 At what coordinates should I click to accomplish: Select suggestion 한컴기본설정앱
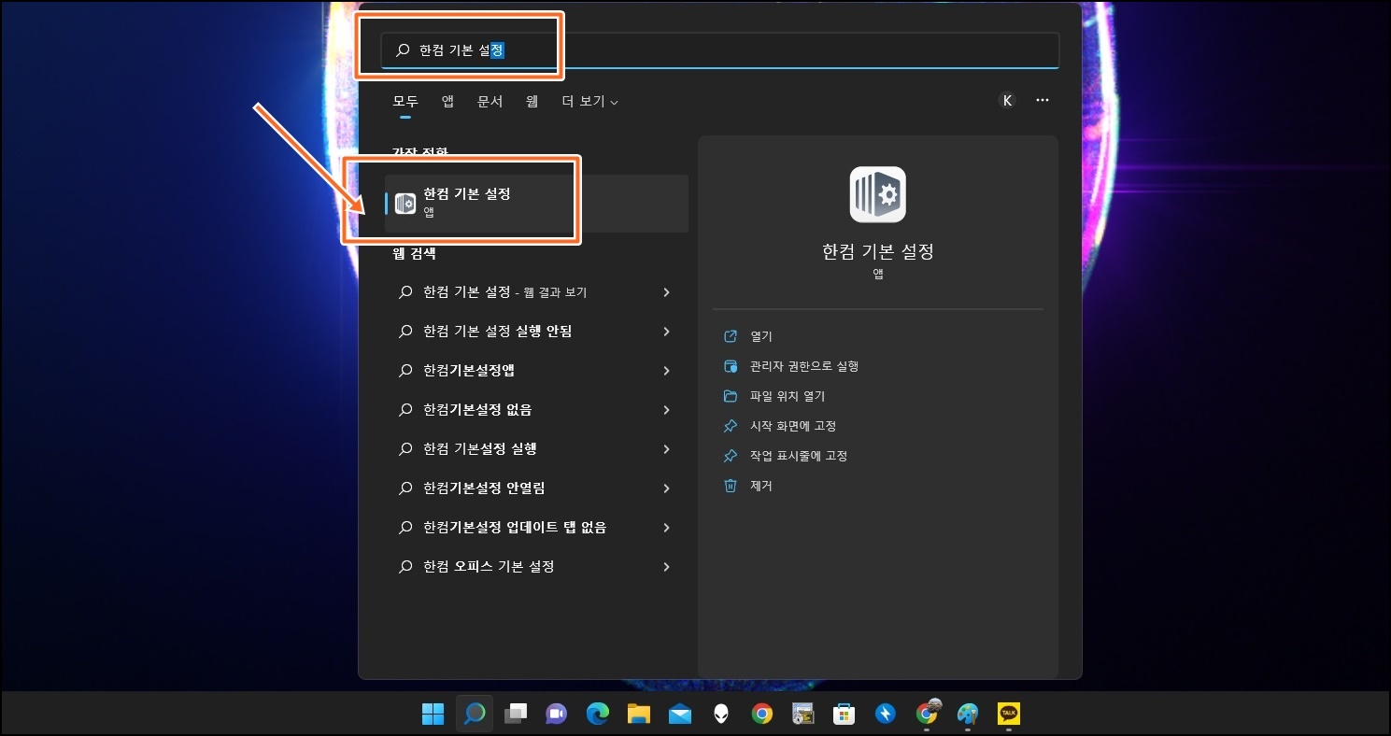pos(536,371)
